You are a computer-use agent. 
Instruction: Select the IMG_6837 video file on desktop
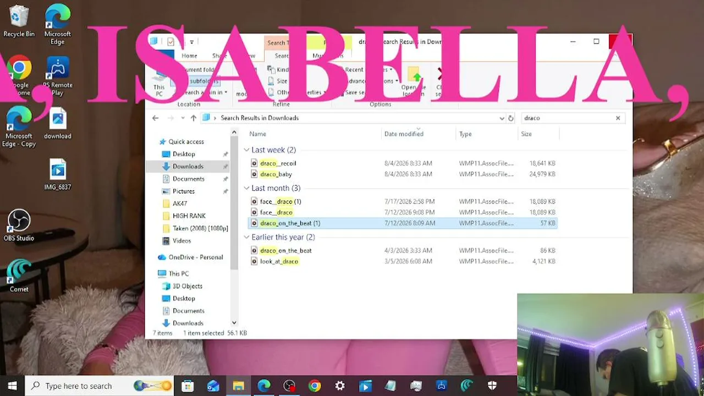(x=58, y=175)
